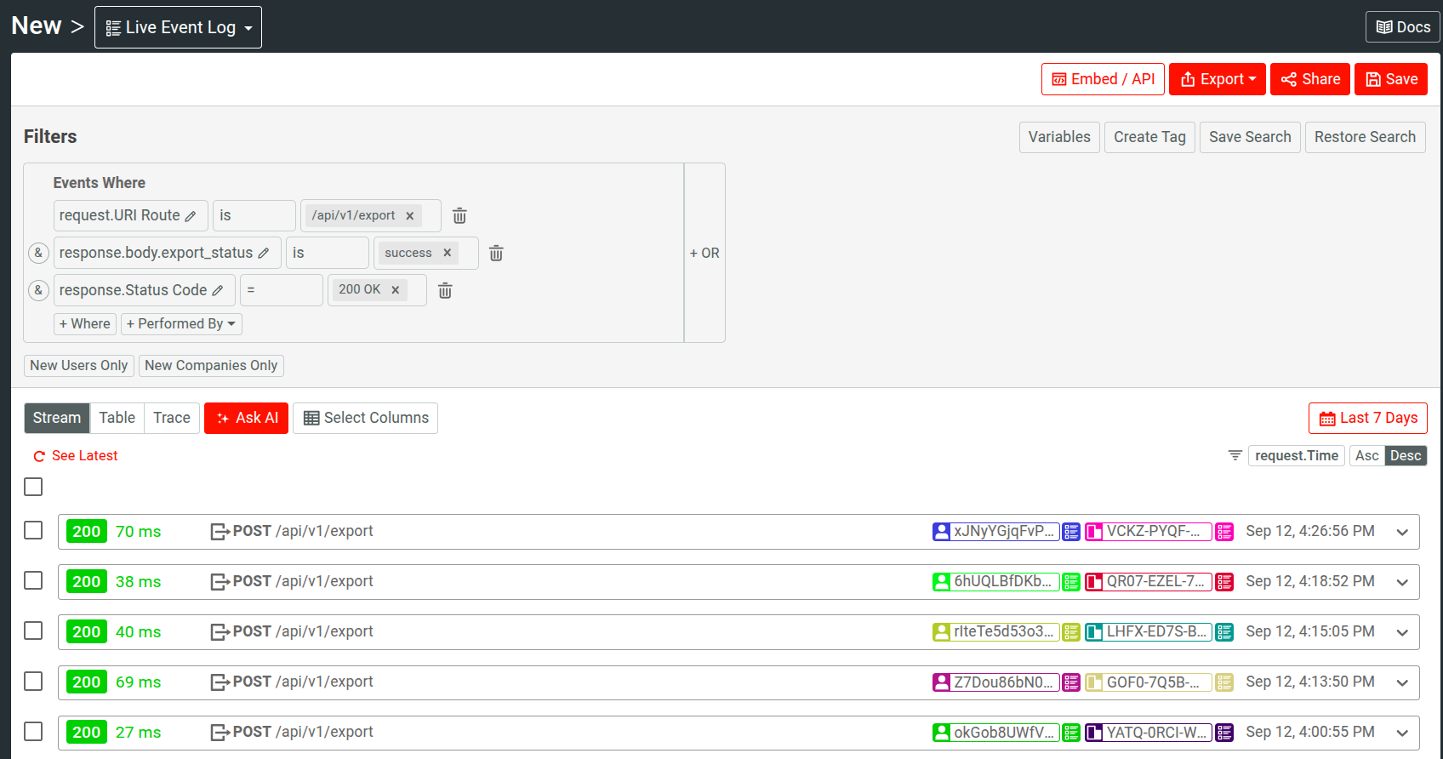Click Restore Search button
1443x759 pixels.
click(1365, 137)
